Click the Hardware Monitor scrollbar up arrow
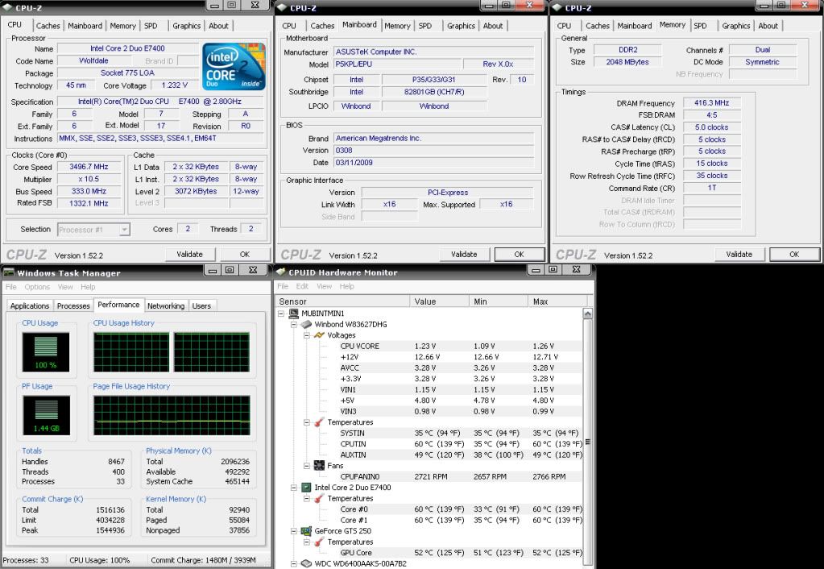 [x=587, y=314]
